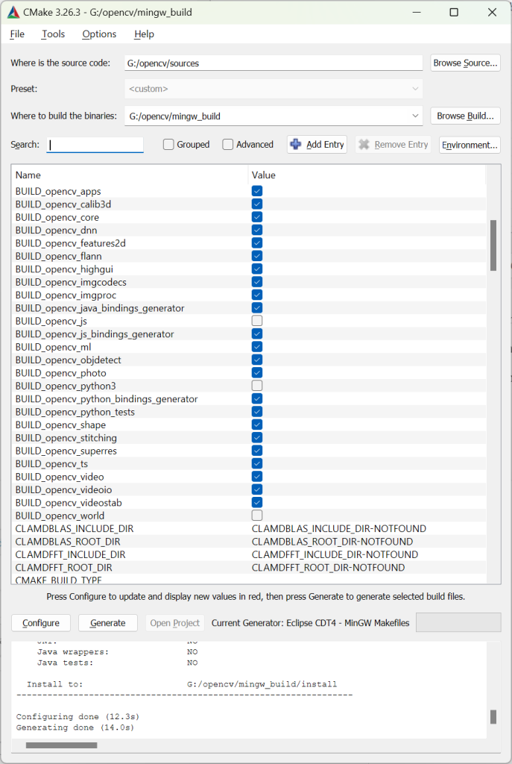The height and width of the screenshot is (764, 512).
Task: Click the source code path field
Action: pos(274,63)
